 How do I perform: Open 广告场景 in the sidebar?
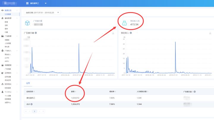pyautogui.click(x=8, y=69)
